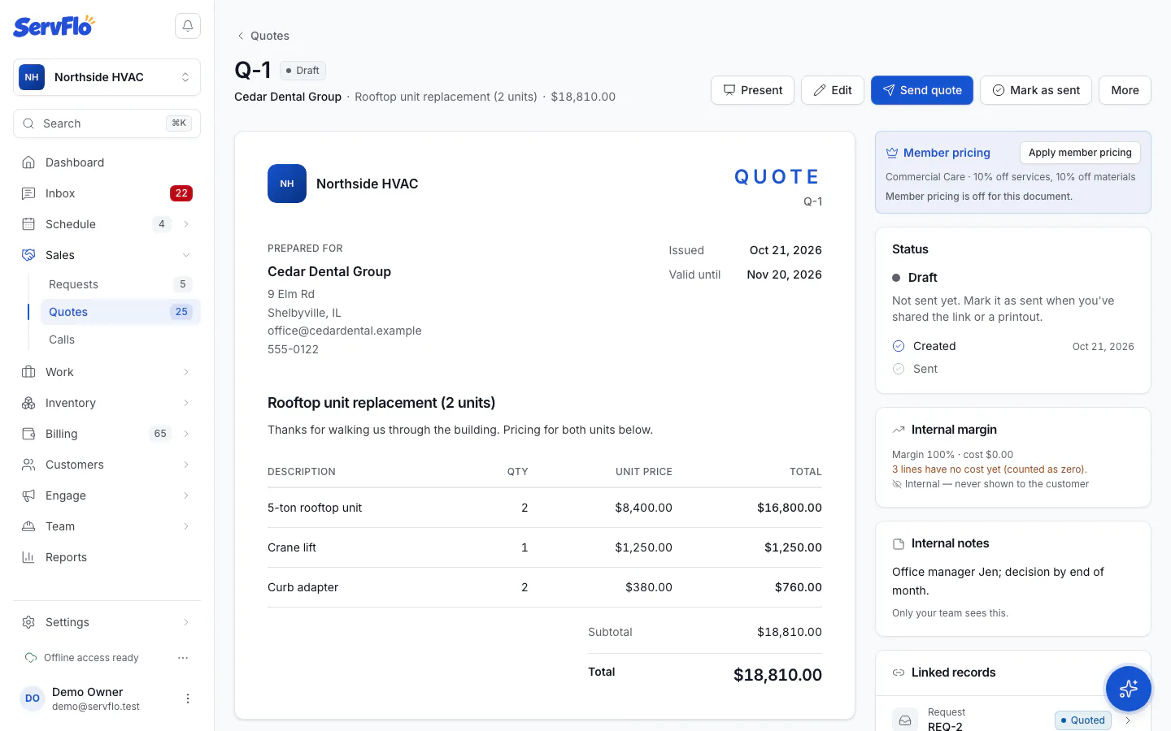Viewport: 1171px width, 731px height.
Task: Open Demo Owner account options menu
Action: [188, 699]
